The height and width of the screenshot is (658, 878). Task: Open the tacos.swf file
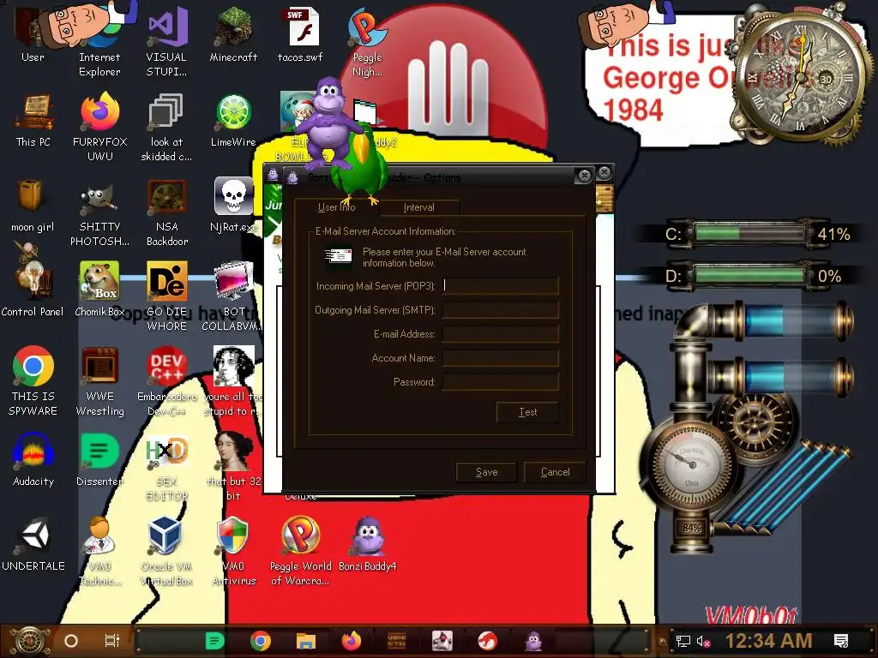(x=299, y=33)
